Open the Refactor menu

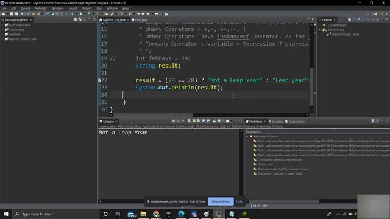pyautogui.click(x=41, y=8)
